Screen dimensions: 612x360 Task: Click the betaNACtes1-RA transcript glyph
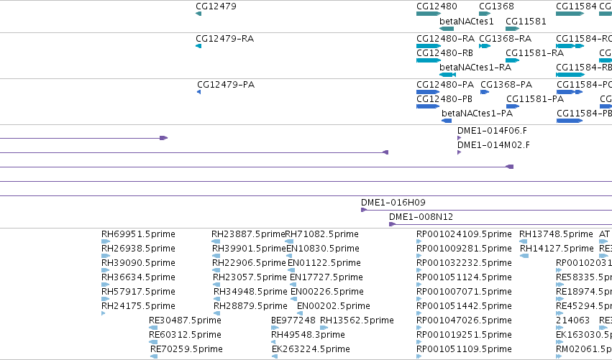pos(448,75)
